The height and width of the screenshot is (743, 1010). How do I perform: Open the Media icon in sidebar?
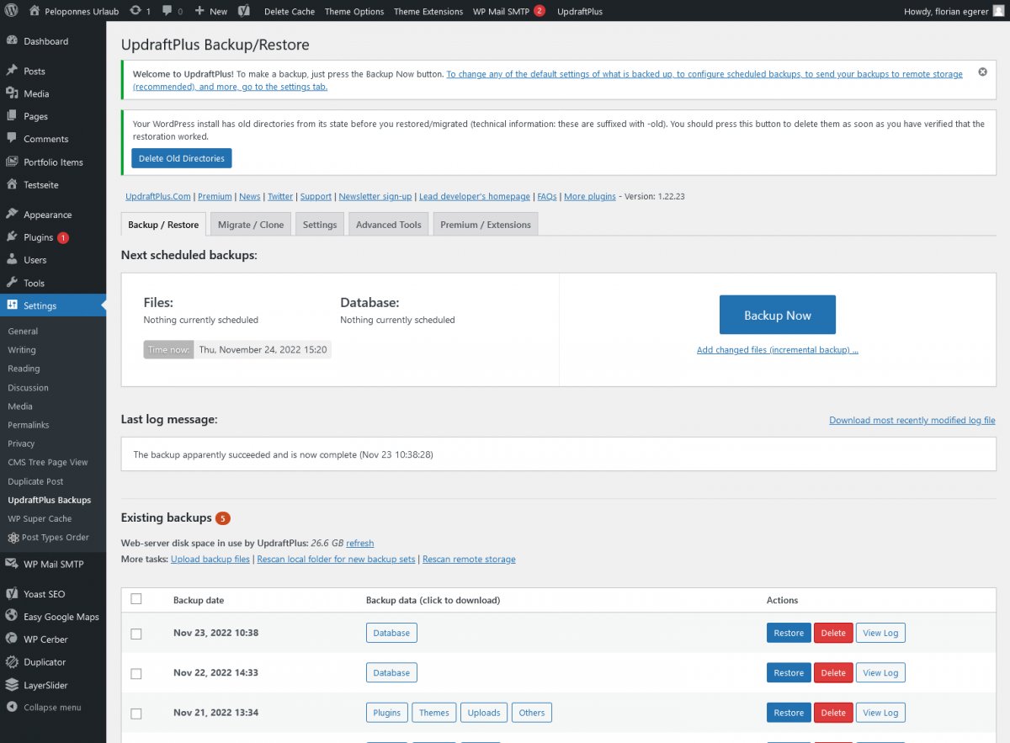(12, 93)
